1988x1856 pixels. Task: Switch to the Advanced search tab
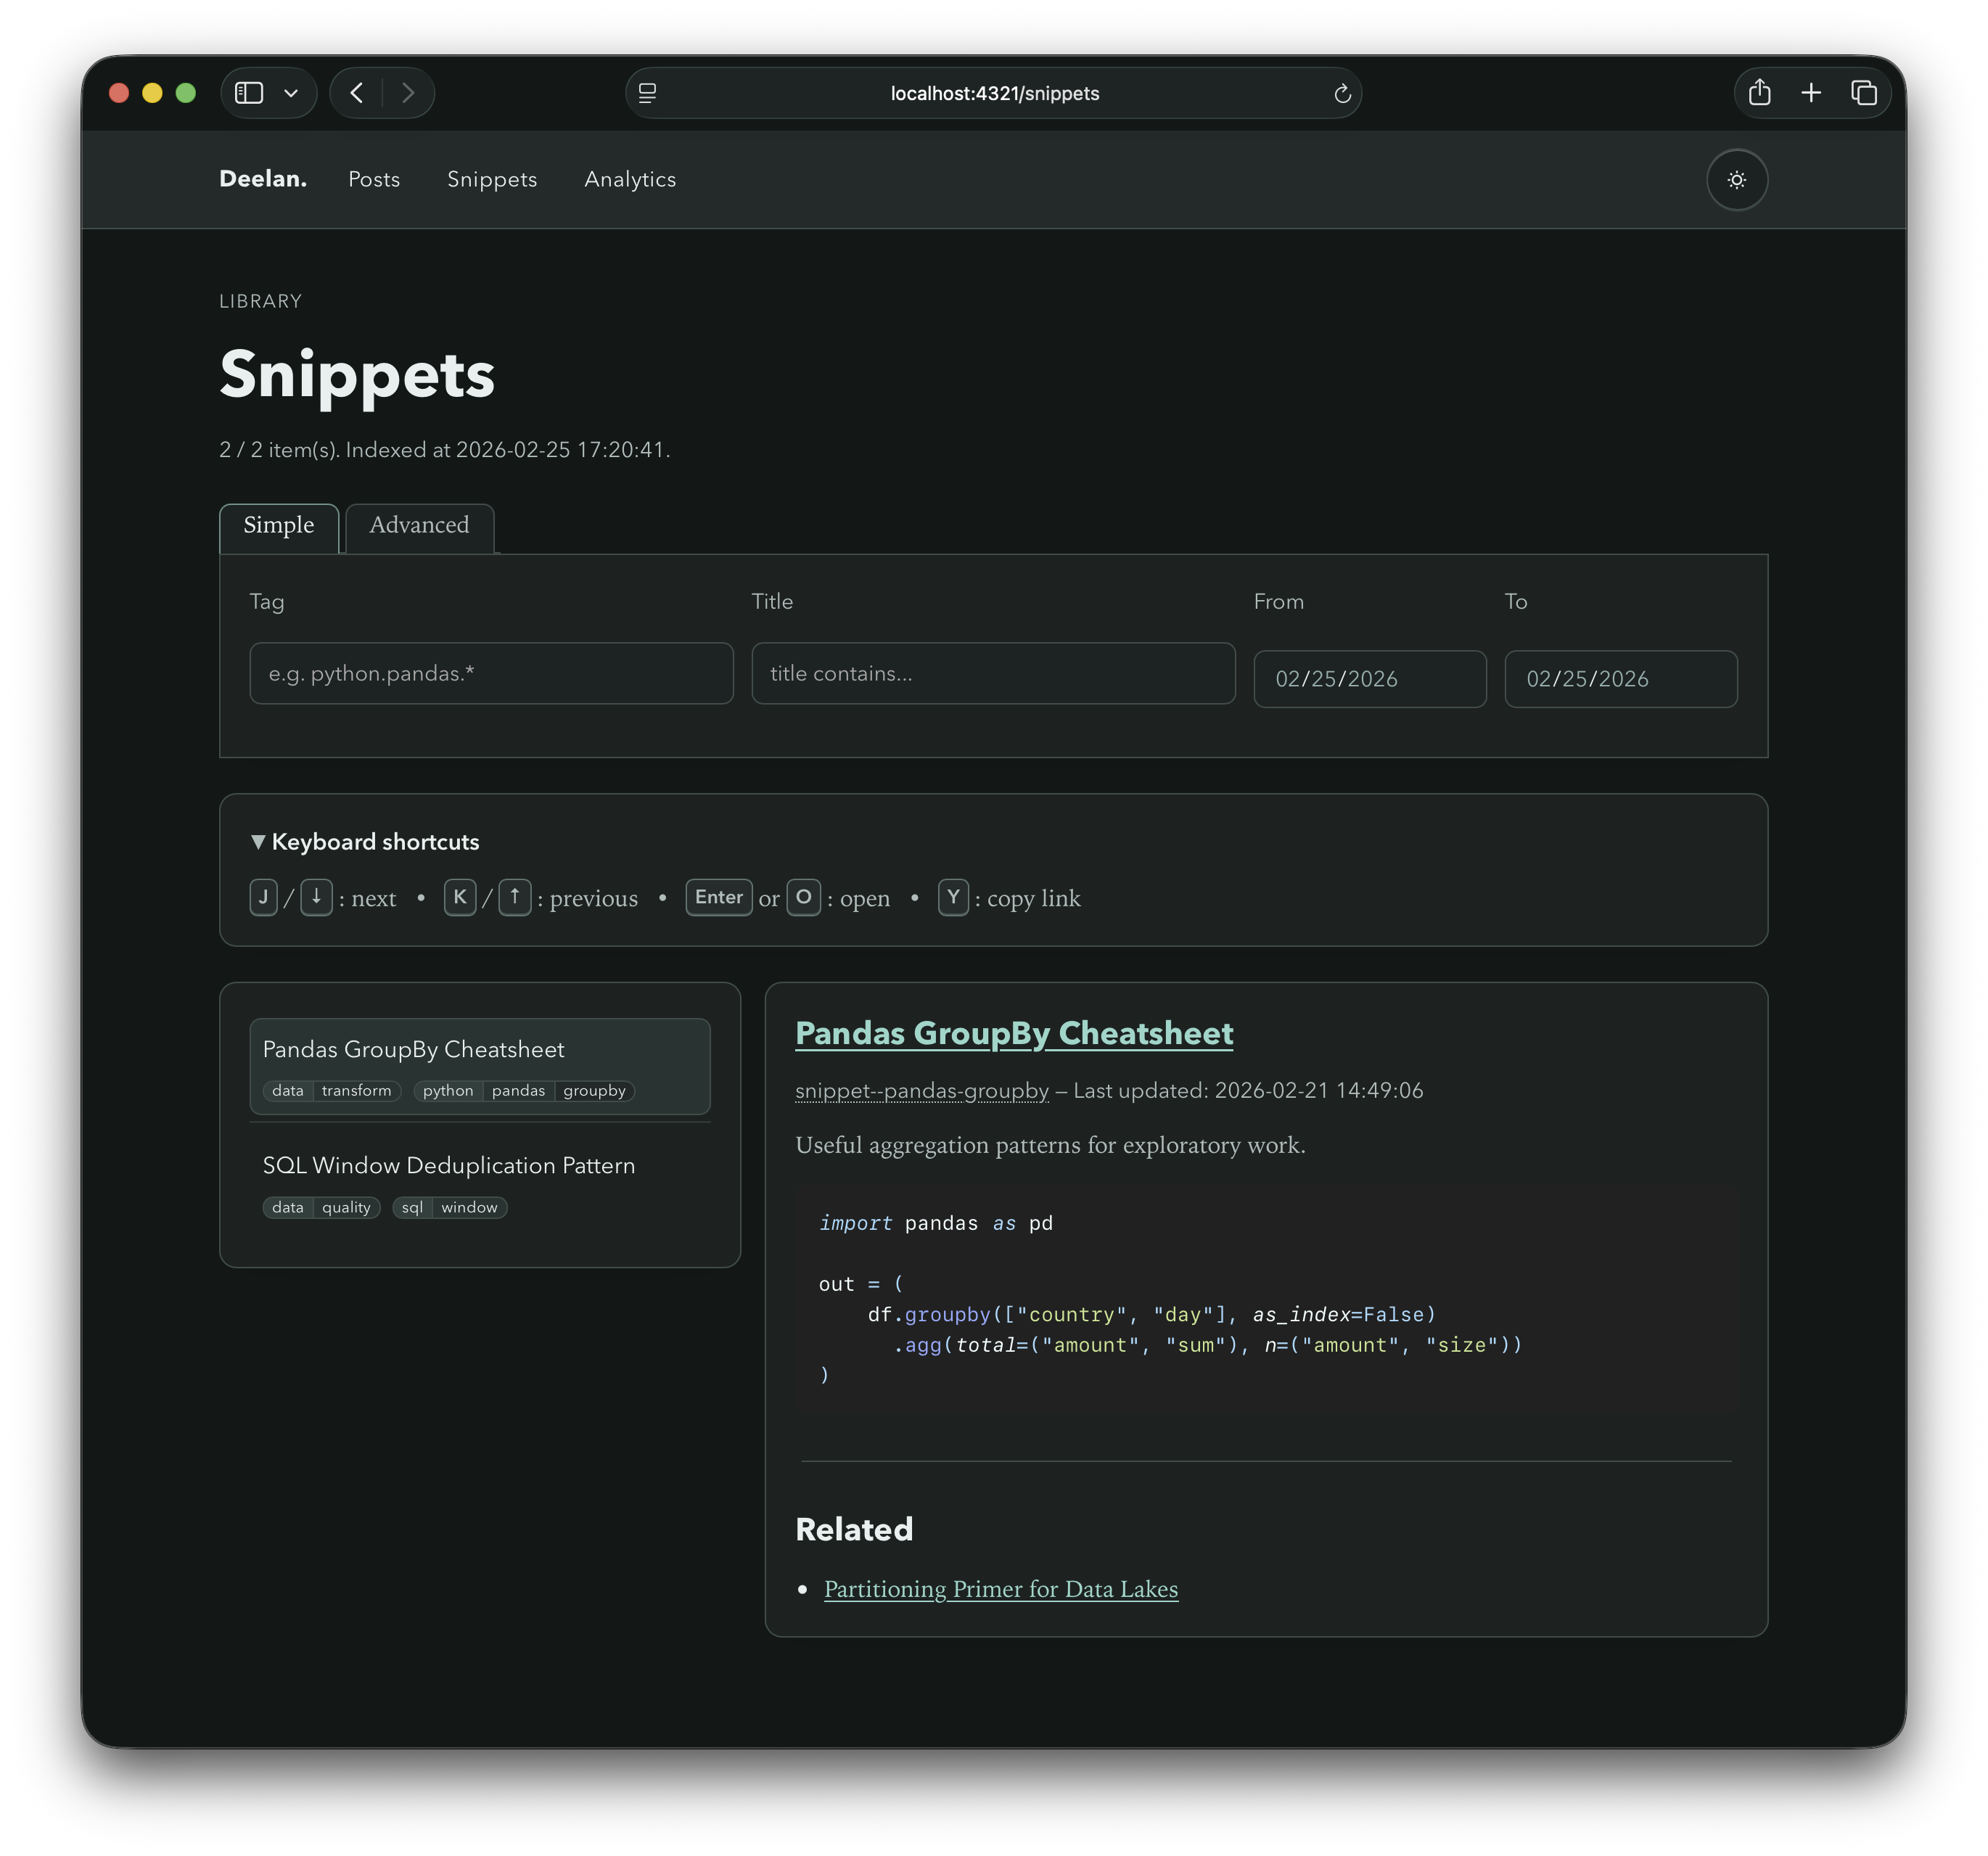click(418, 525)
